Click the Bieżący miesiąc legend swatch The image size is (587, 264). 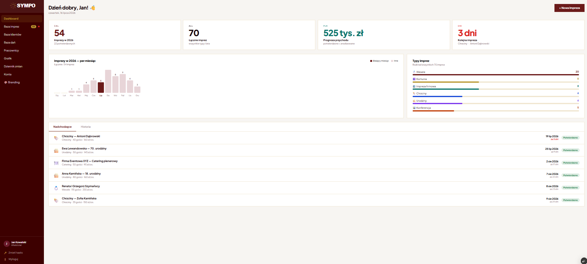pos(371,61)
